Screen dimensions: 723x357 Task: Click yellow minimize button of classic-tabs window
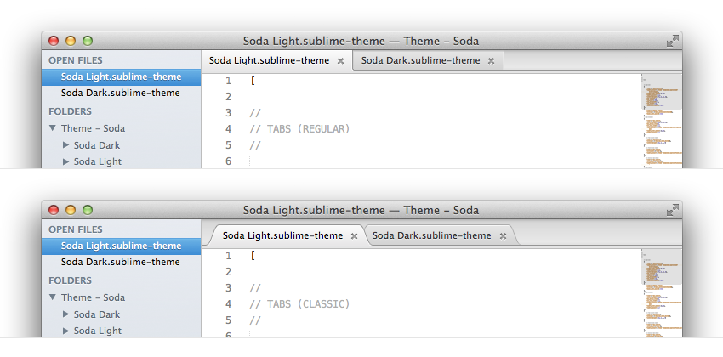tap(71, 210)
